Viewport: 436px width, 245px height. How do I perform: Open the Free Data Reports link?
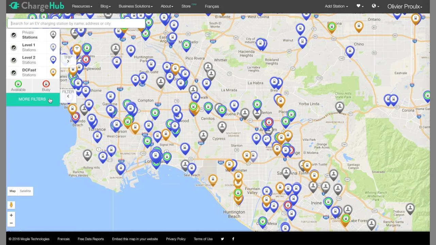[91, 239]
